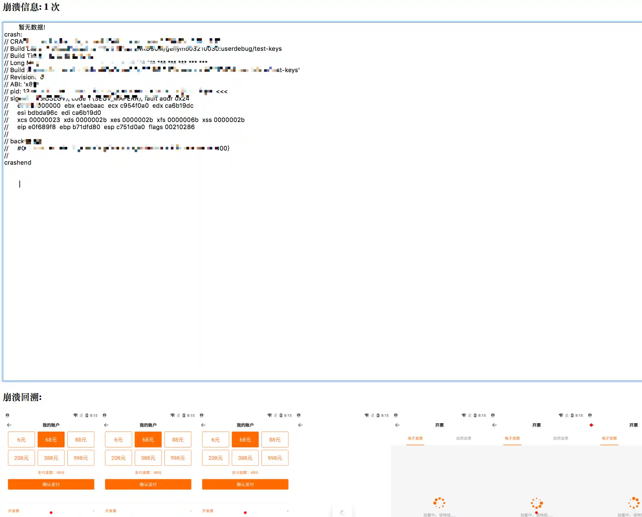Click the highlighted 68元 swatch in second screenshot

pos(148,440)
